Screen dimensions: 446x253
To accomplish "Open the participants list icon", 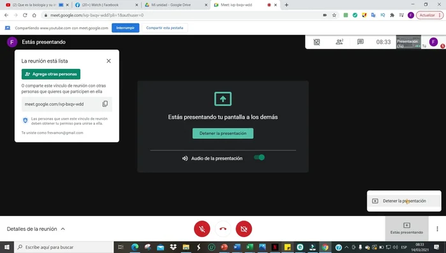I will [339, 42].
